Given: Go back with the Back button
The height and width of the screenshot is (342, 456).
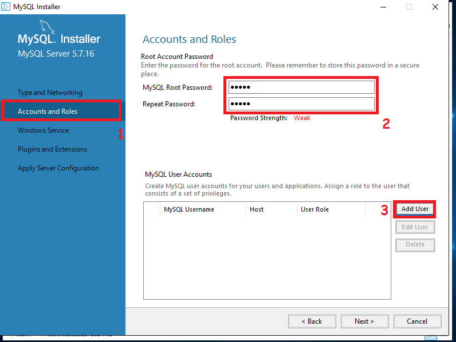Looking at the screenshot, I should 312,321.
